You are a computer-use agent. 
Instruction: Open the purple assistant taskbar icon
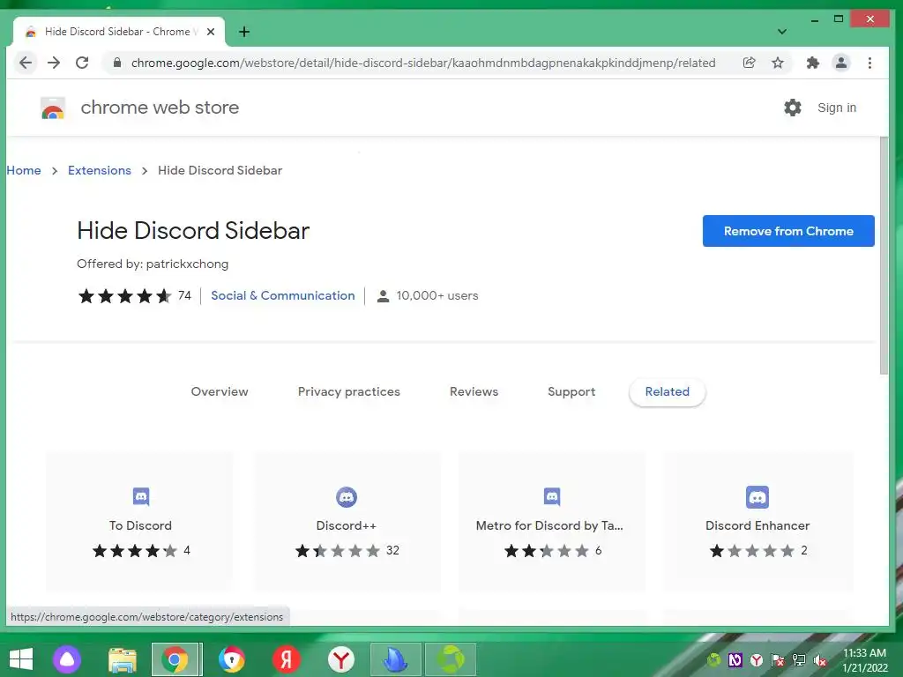point(67,659)
